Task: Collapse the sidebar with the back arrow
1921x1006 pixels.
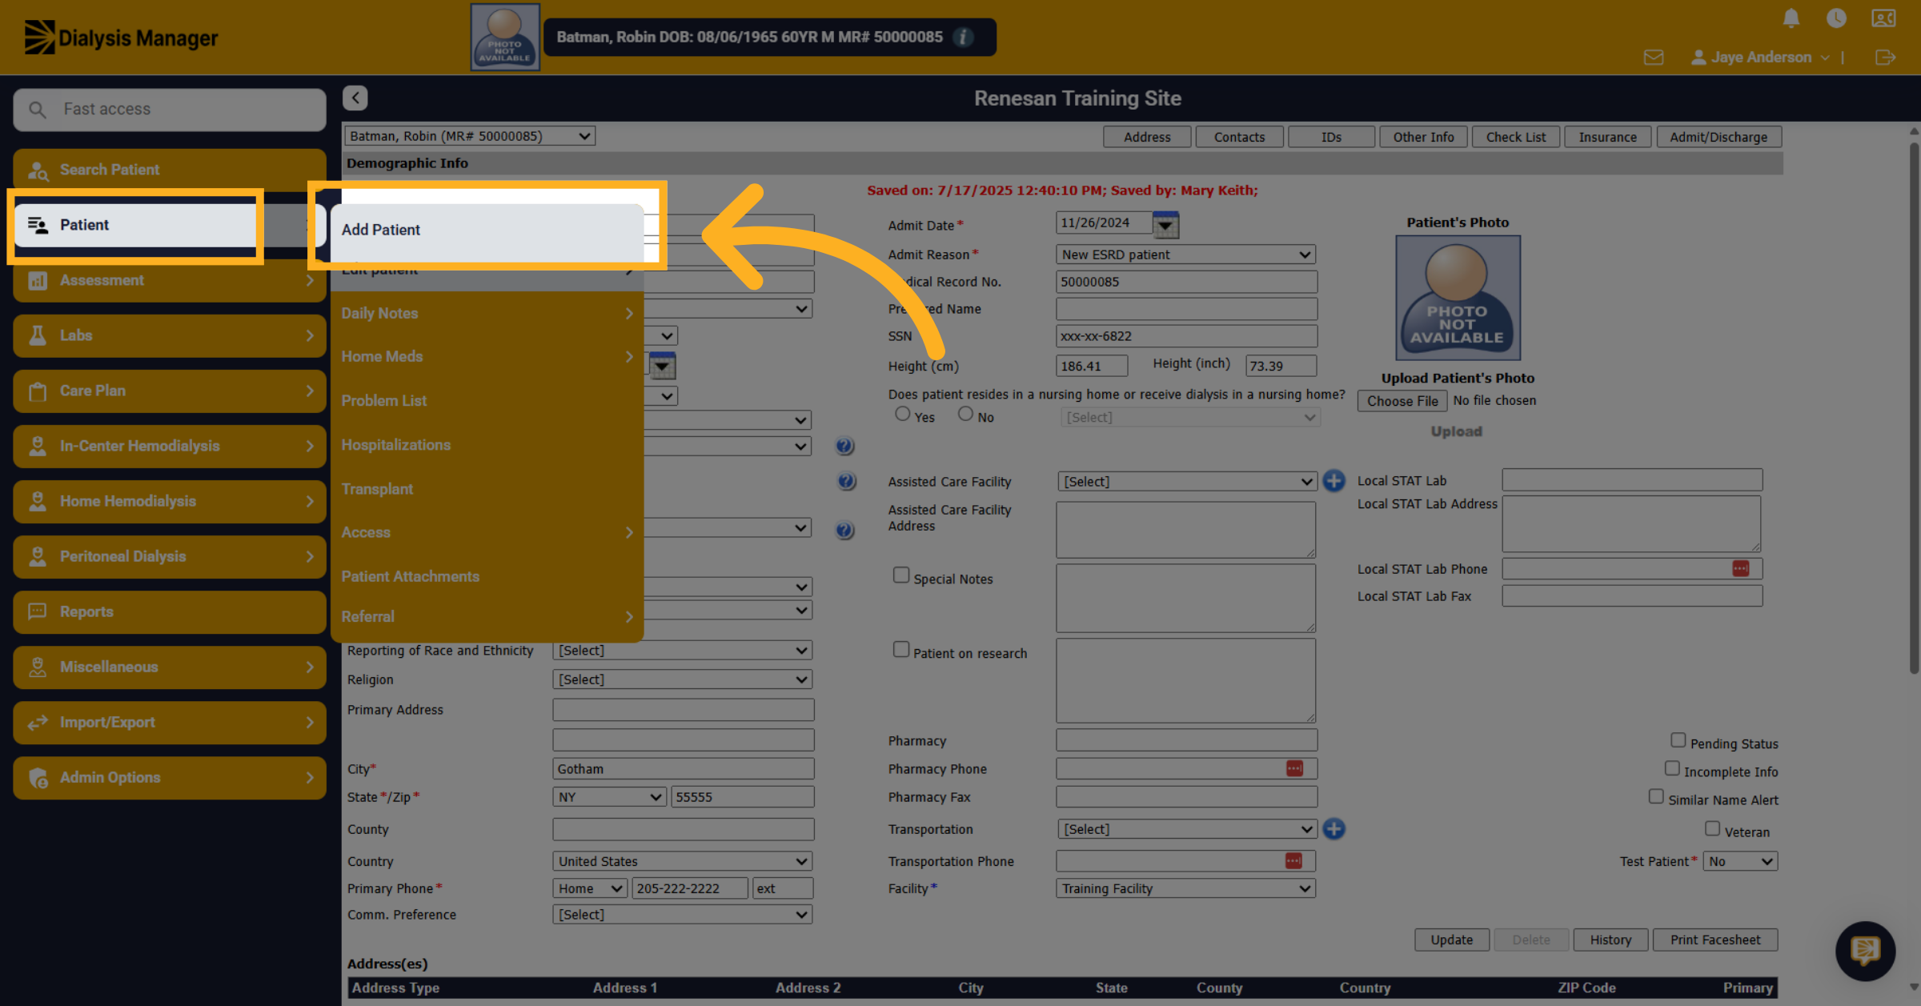Action: coord(355,98)
